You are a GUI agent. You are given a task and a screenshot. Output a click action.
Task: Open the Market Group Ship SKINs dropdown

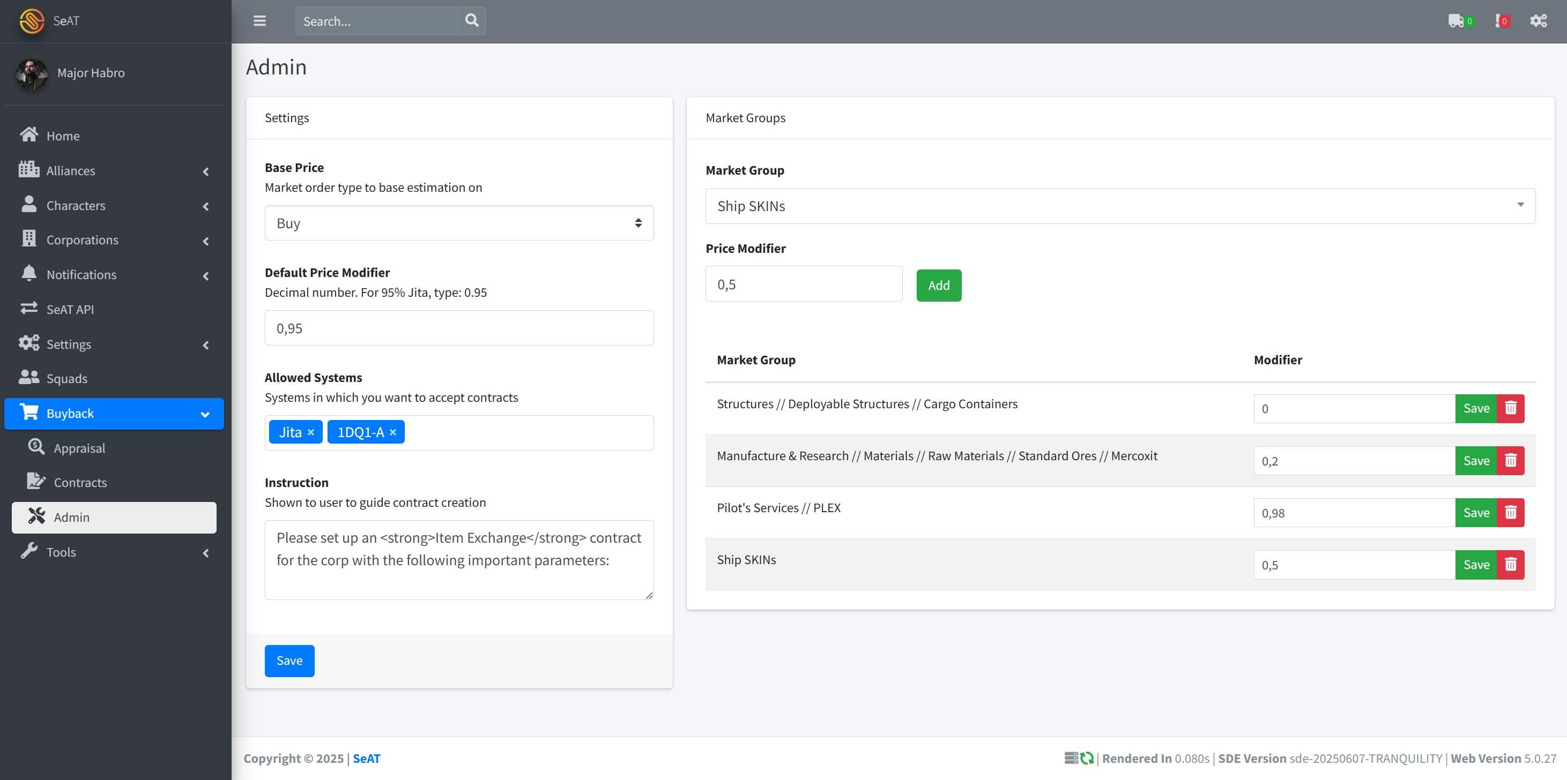[x=1120, y=206]
